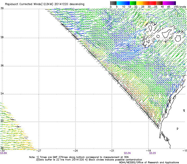Screen dimensions: 187x164
Task: Click the latitude label "20"
Action: point(2,148)
